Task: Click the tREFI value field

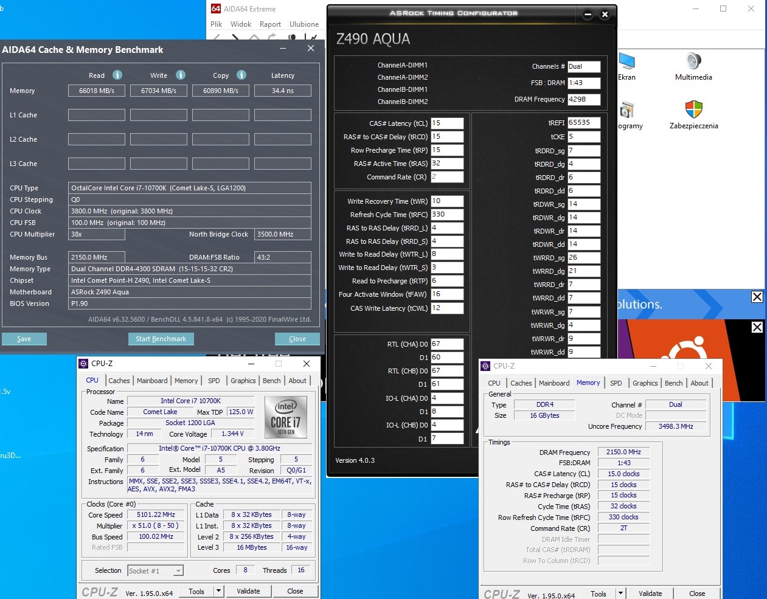Action: (583, 123)
